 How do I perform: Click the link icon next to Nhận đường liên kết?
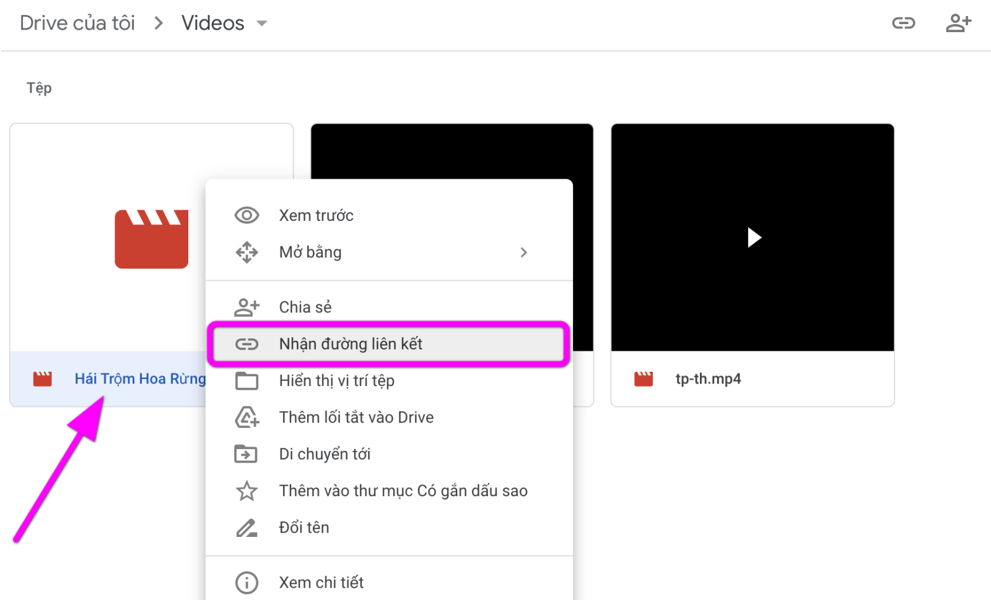coord(247,344)
